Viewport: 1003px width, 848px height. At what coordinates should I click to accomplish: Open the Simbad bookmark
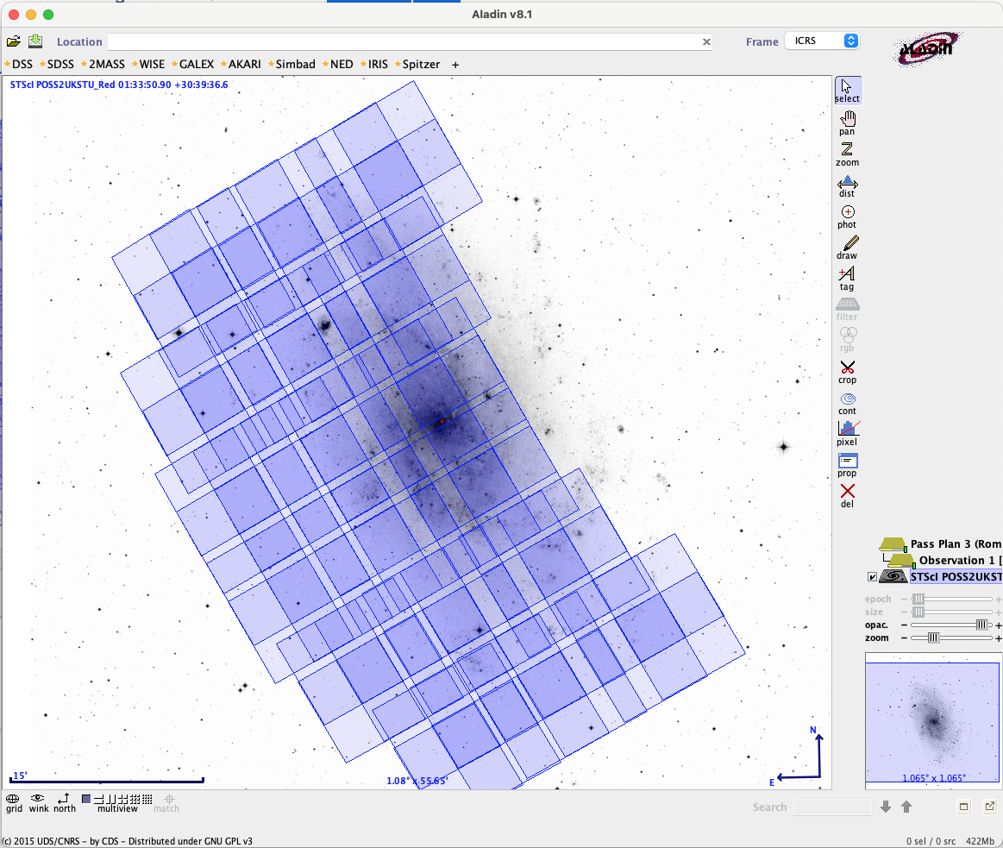(x=295, y=65)
